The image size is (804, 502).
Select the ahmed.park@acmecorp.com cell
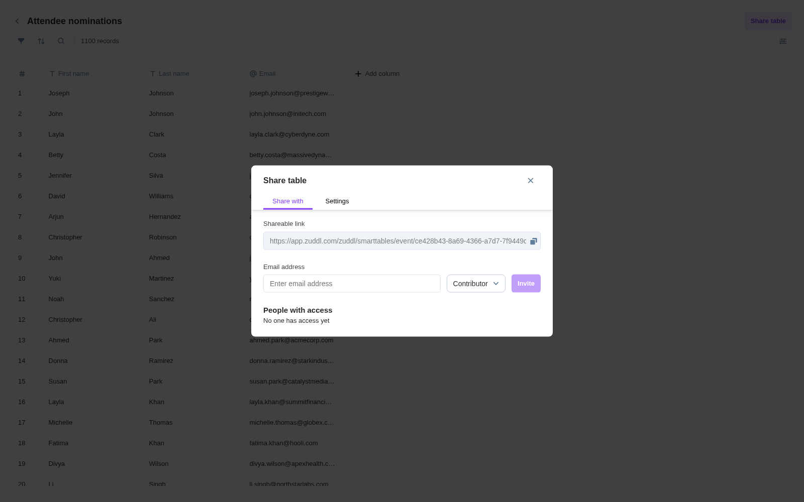coord(294,340)
